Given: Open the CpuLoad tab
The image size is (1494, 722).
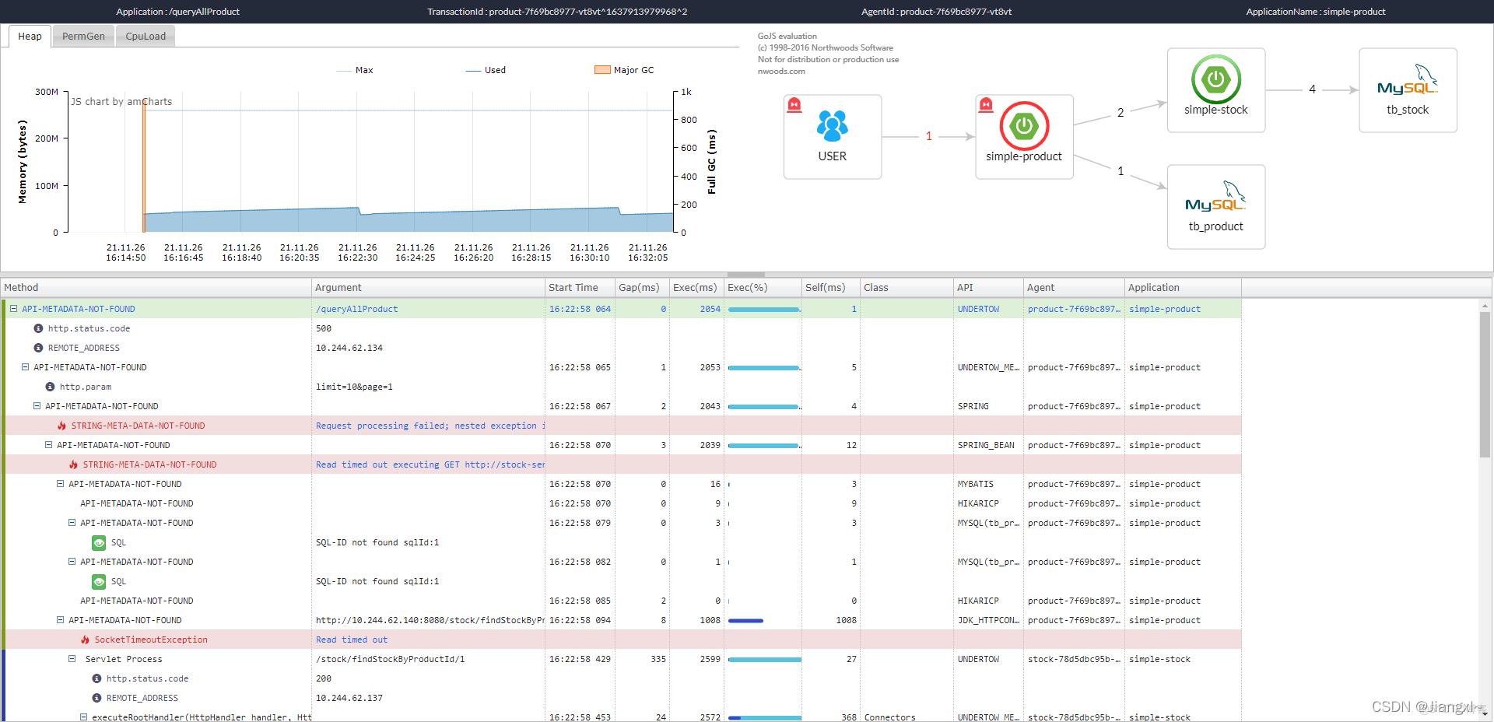Looking at the screenshot, I should coord(146,36).
